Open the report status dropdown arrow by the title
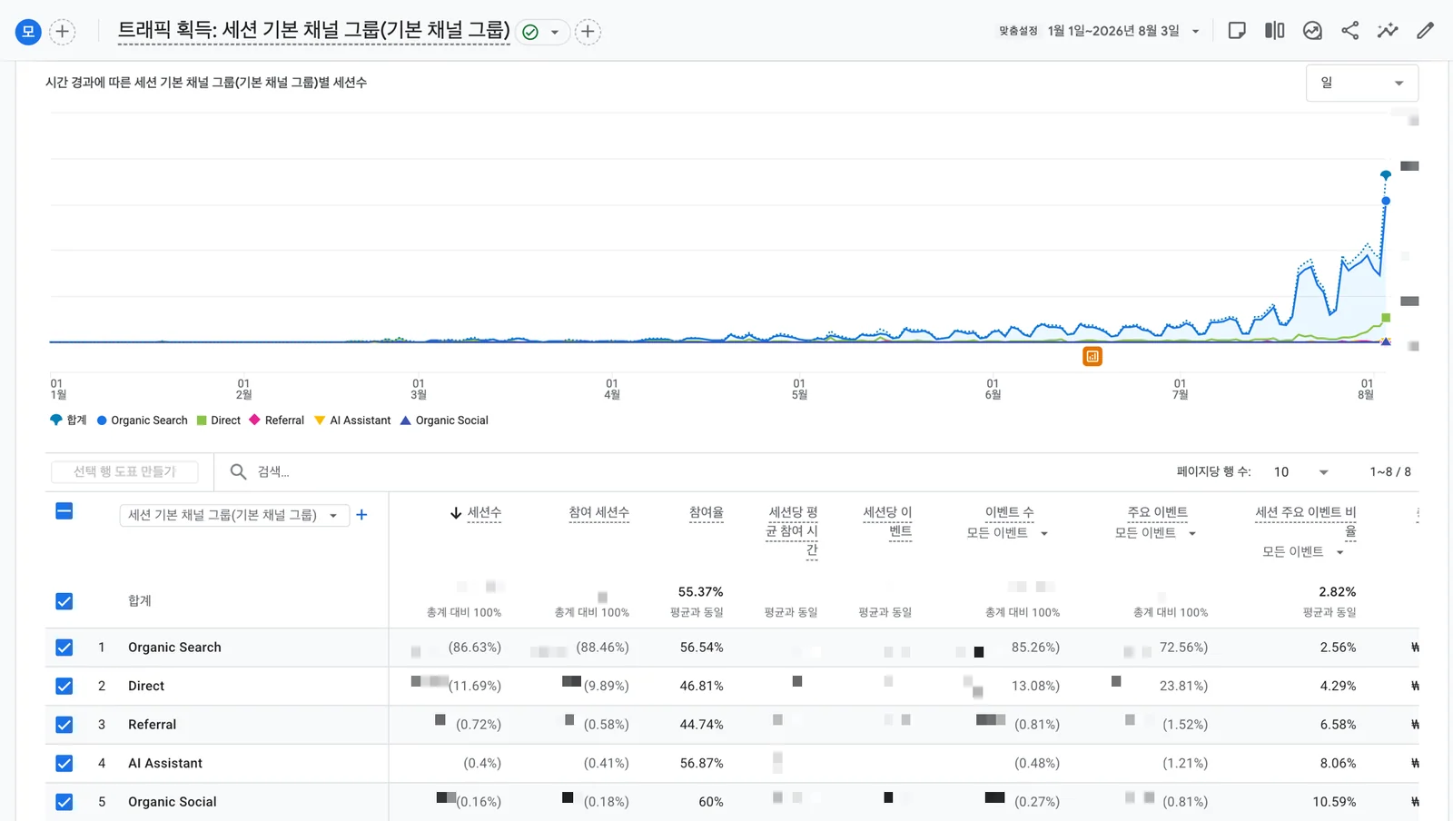The height and width of the screenshot is (821, 1453). coord(555,32)
